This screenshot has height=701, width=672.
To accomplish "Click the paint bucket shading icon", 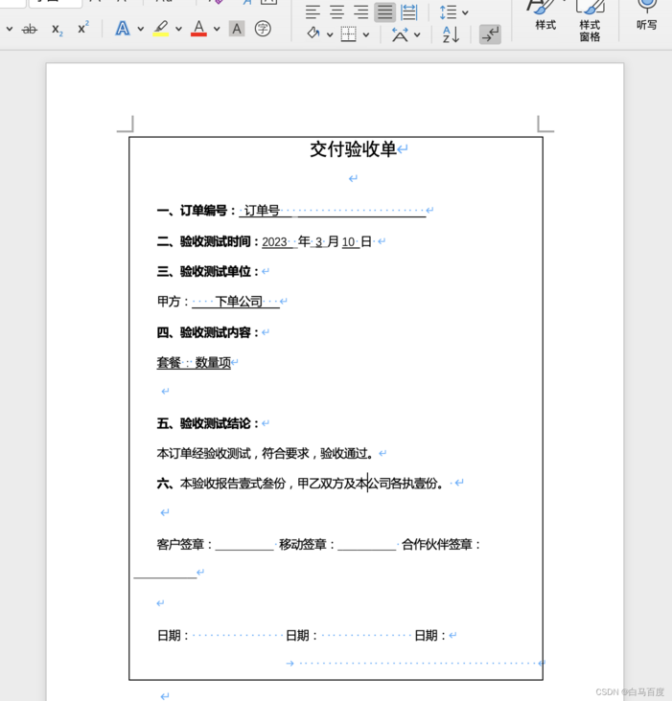I will point(313,34).
